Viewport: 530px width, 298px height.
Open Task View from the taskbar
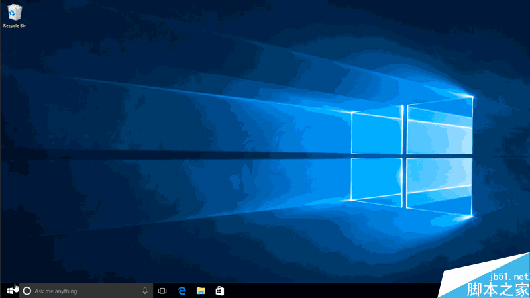[162, 291]
